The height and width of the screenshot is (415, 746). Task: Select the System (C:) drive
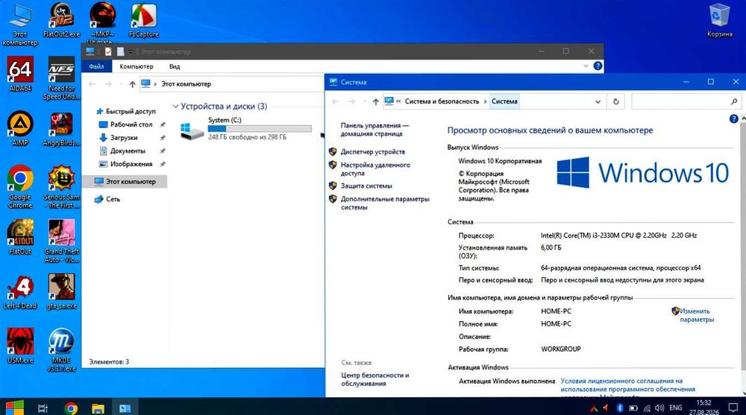[246, 128]
